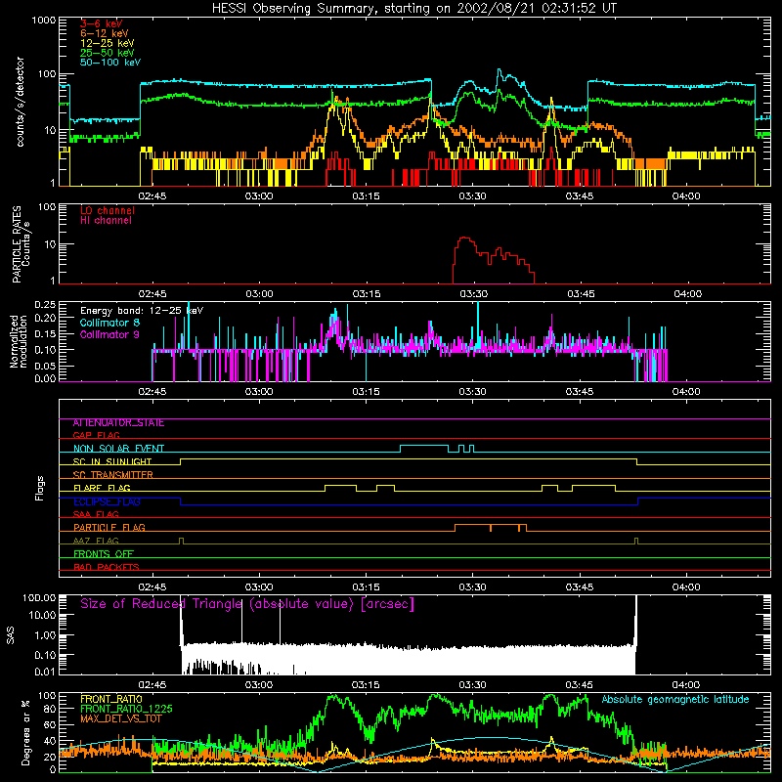Viewport: 782px width, 782px height.
Task: Click the vertical Flags axis label
Action: click(x=39, y=489)
